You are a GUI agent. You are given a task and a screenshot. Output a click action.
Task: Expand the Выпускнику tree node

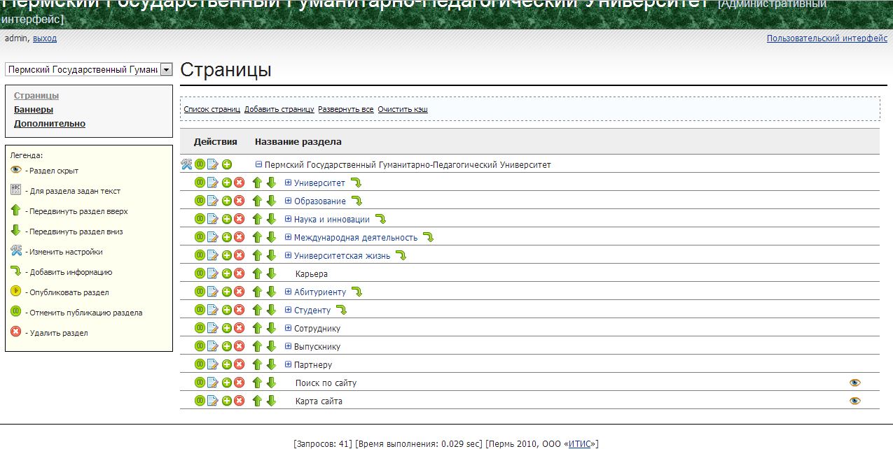coord(288,346)
